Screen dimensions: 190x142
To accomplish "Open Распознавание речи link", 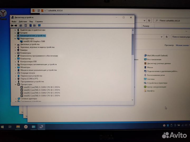I will (156, 75).
